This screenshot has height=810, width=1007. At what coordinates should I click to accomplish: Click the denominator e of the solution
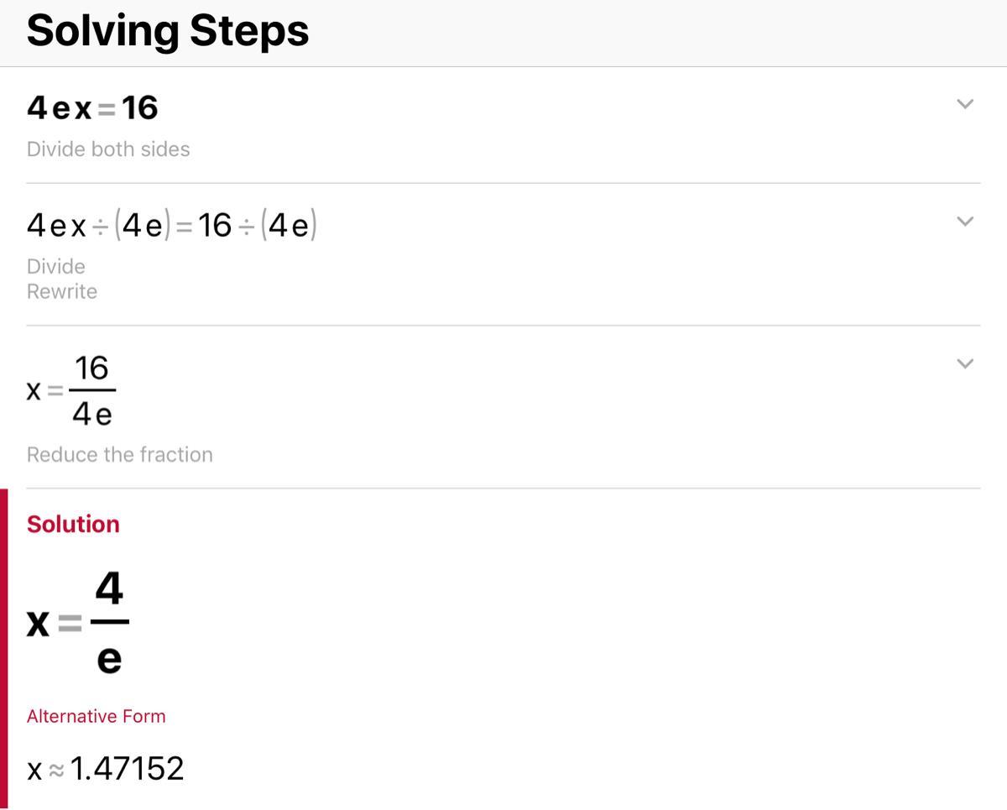pos(109,661)
